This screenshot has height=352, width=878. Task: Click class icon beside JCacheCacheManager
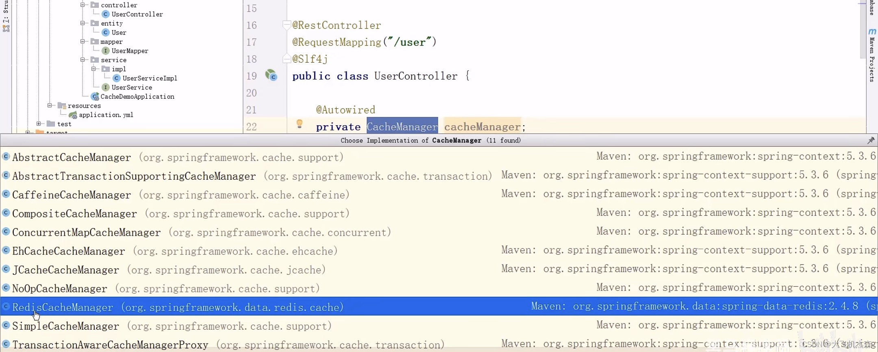click(x=6, y=269)
